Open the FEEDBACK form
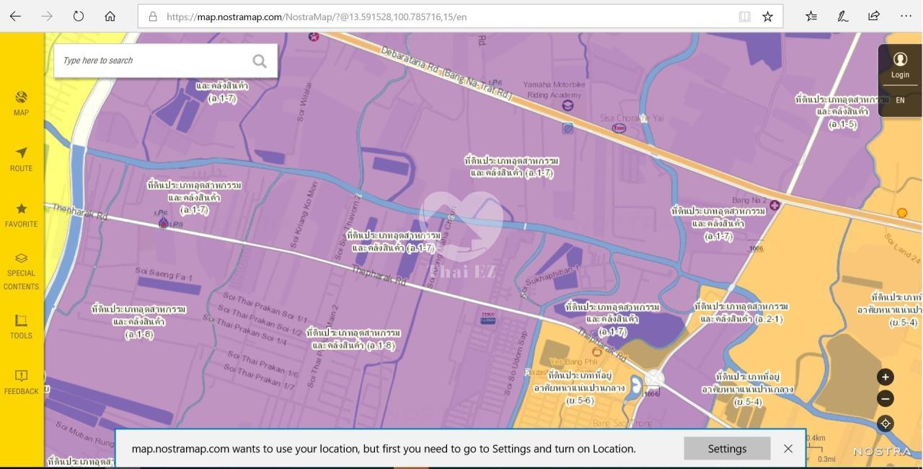 click(x=21, y=382)
